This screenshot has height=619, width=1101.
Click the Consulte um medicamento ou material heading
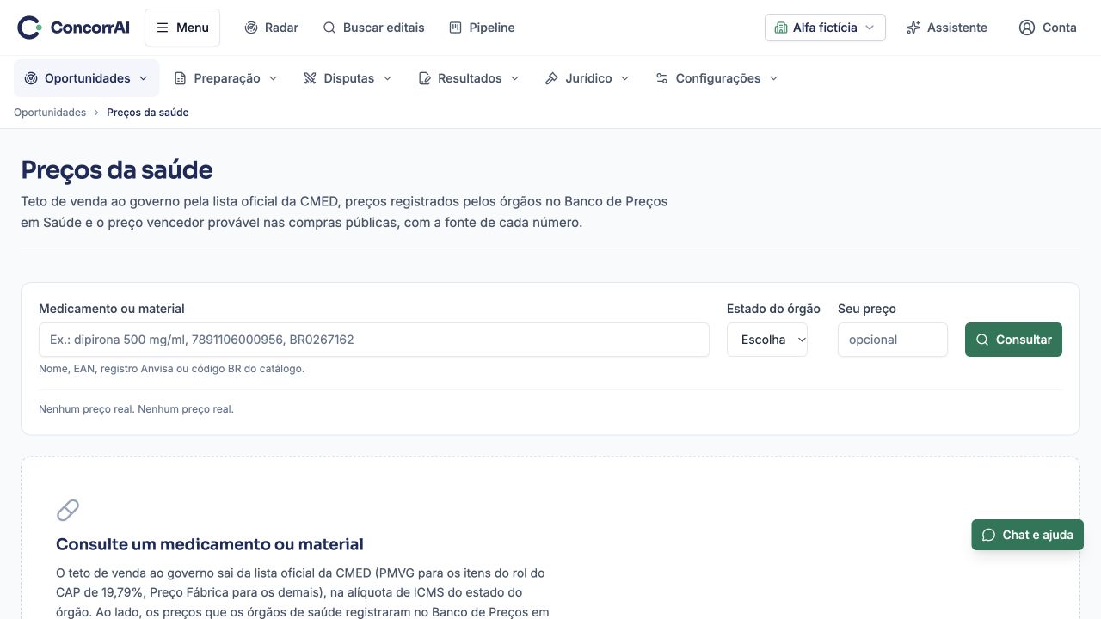(210, 544)
